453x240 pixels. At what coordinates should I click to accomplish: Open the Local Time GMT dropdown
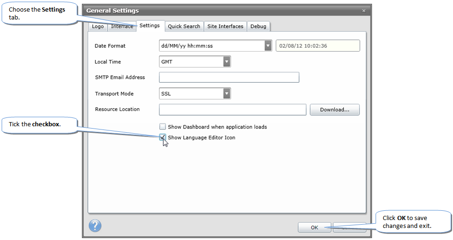pos(226,62)
